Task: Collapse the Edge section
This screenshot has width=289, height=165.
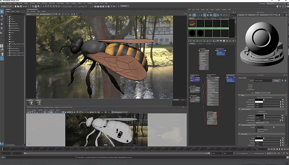Action: (239, 95)
